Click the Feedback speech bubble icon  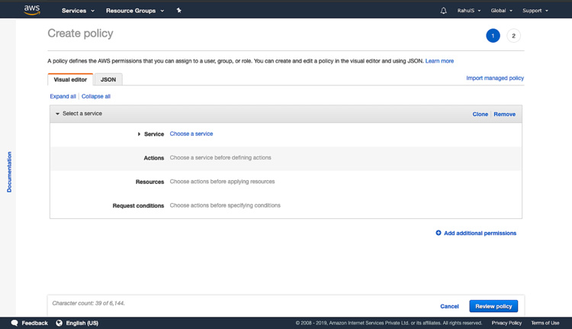click(x=14, y=323)
